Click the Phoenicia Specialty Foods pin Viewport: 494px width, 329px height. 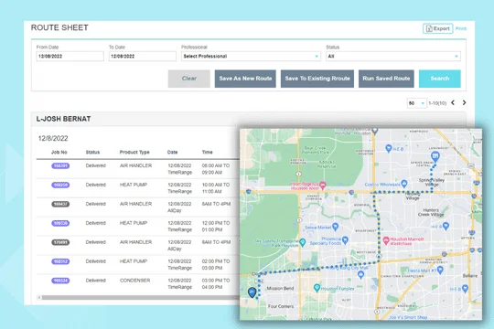tap(345, 240)
